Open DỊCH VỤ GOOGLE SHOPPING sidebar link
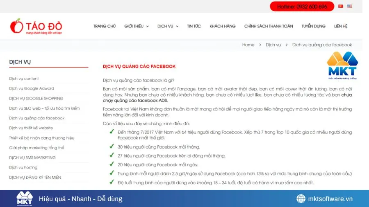369x207 pixels. [x=36, y=98]
